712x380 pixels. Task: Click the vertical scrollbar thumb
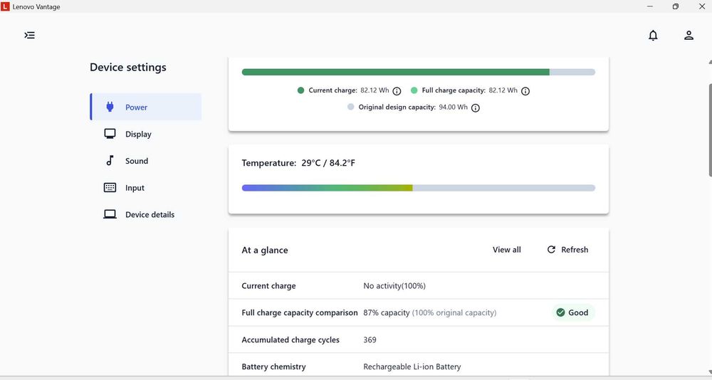pos(710,130)
